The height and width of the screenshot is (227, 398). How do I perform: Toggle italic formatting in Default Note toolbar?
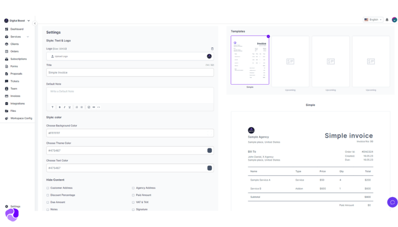click(x=65, y=107)
